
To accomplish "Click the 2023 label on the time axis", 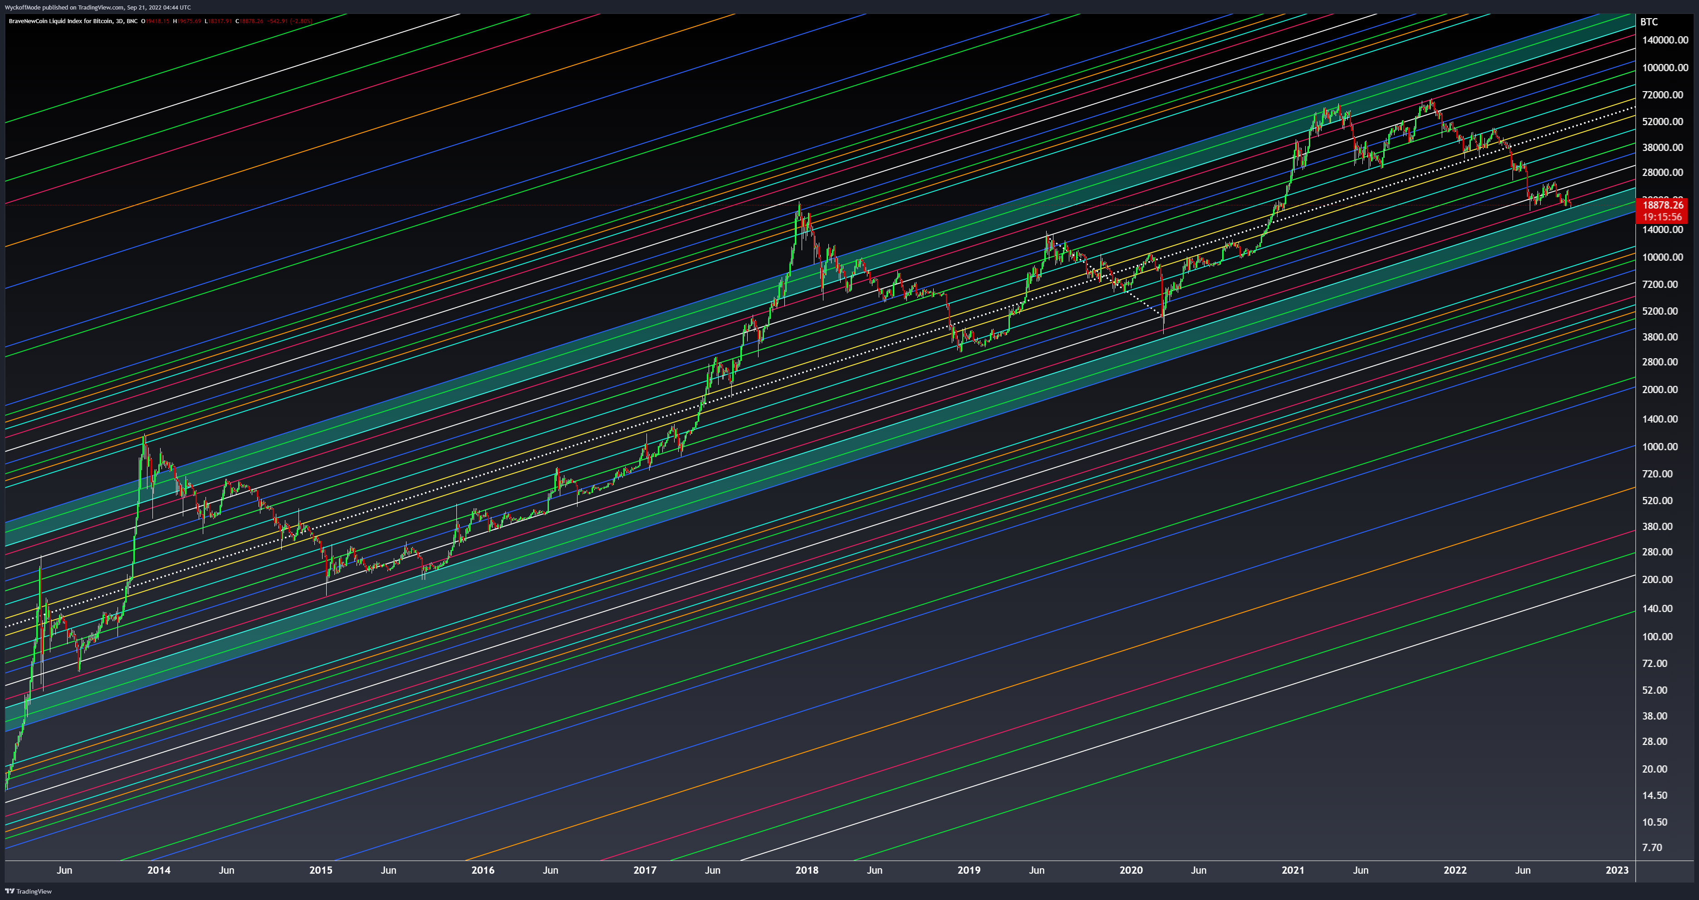I will (1616, 870).
